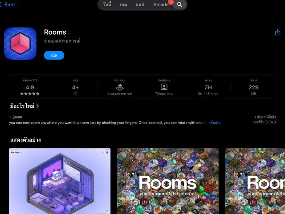Expand release notes with เพิ่มเติม
The image size is (285, 214).
click(215, 123)
